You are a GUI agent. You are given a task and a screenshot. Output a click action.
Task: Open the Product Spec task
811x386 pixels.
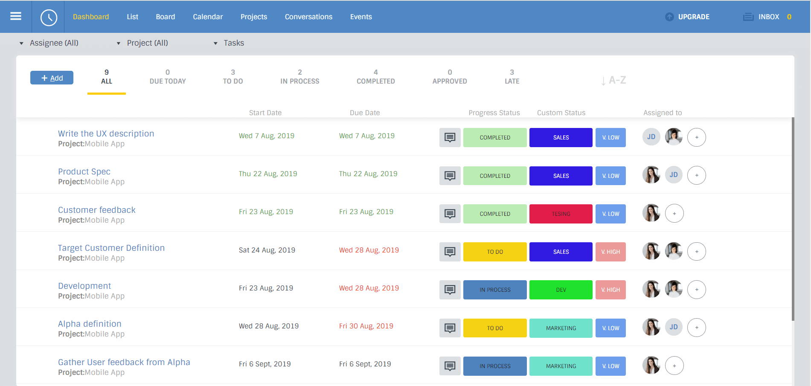pyautogui.click(x=84, y=171)
